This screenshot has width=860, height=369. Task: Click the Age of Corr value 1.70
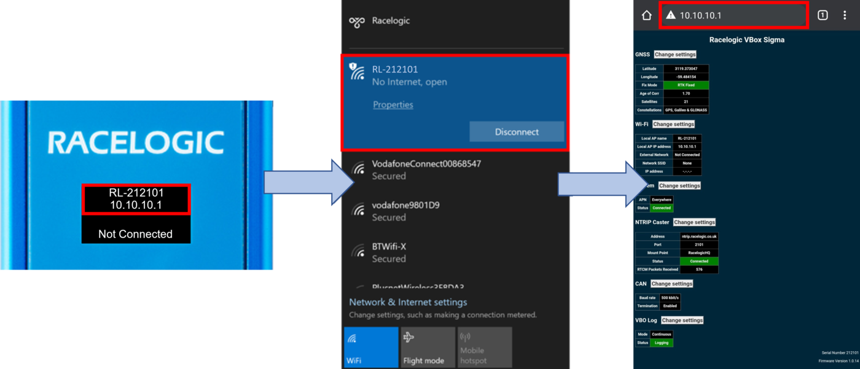click(686, 93)
